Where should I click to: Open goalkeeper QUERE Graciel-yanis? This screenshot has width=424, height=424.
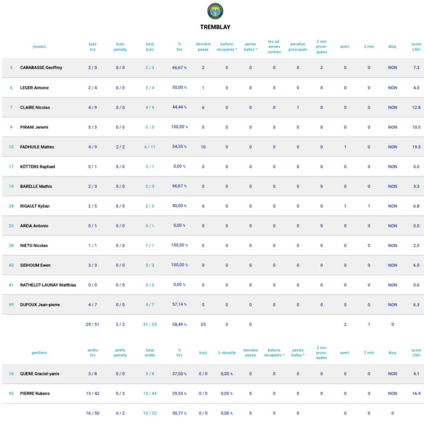pos(40,374)
